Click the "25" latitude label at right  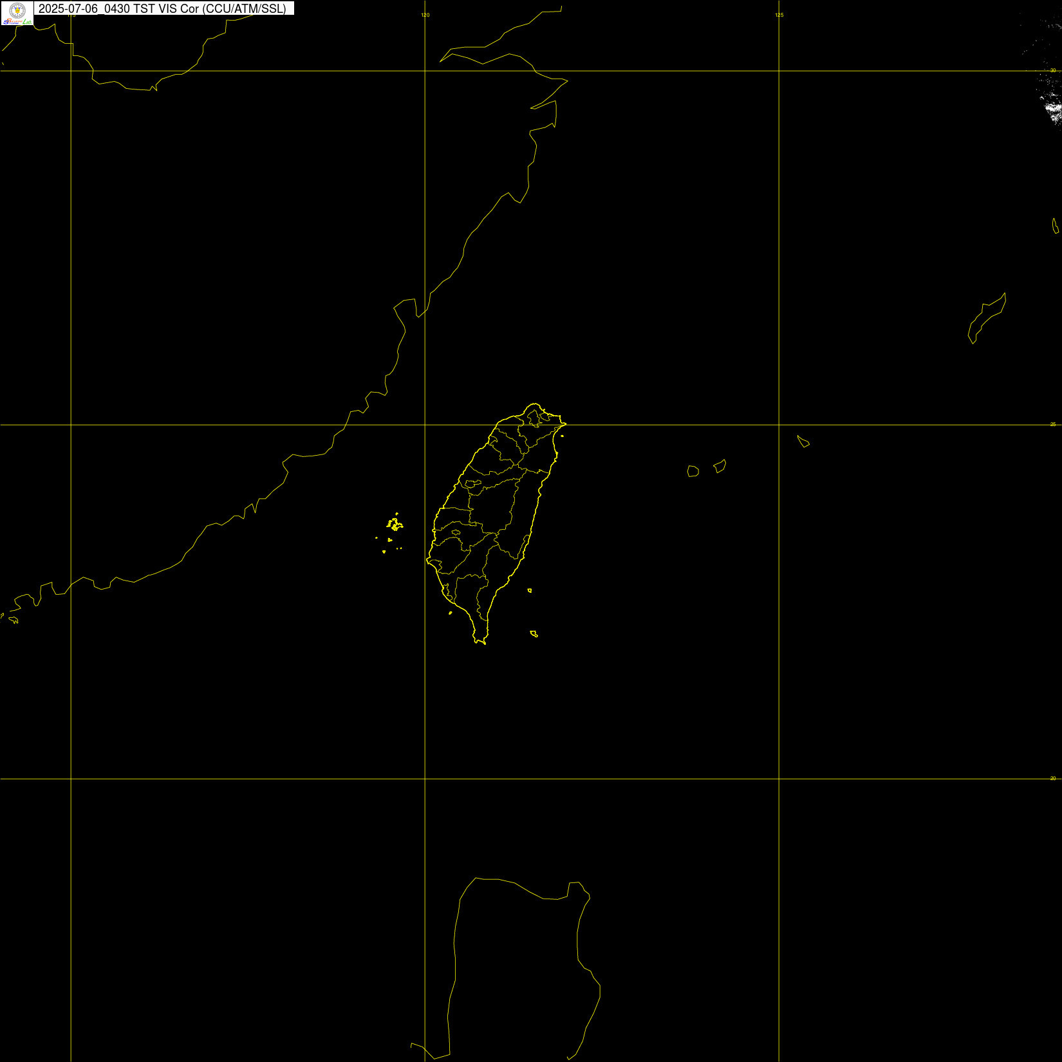(x=1053, y=424)
